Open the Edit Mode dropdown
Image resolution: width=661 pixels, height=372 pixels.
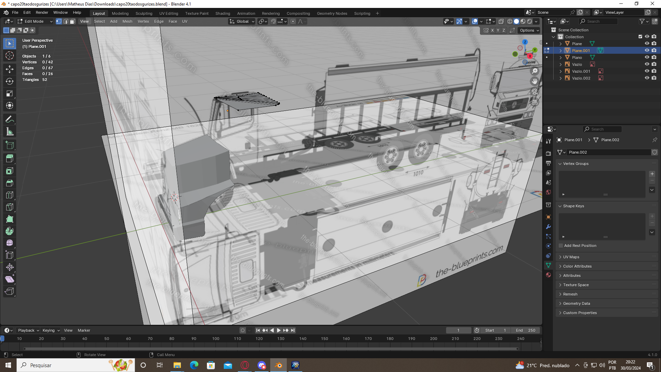(x=35, y=21)
